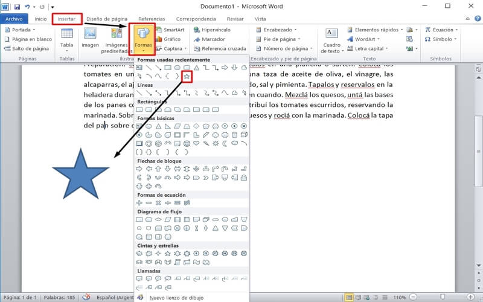Choose the crescent moon shape

(225, 144)
